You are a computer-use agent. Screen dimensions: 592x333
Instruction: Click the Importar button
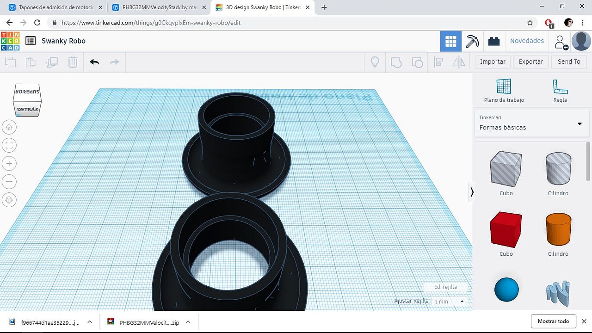[x=493, y=62]
